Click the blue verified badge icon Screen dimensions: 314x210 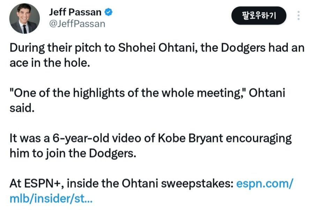click(x=109, y=12)
